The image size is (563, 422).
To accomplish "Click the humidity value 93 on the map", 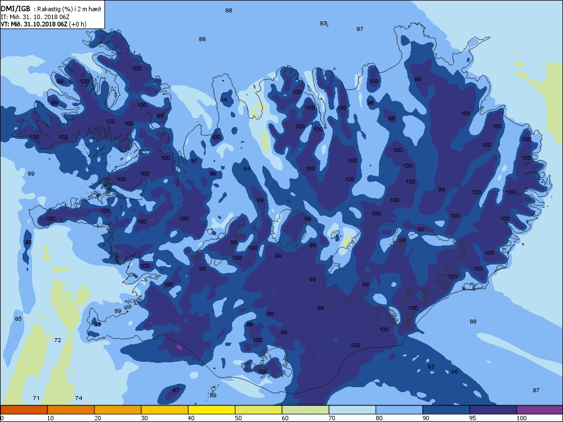I will click(431, 367).
